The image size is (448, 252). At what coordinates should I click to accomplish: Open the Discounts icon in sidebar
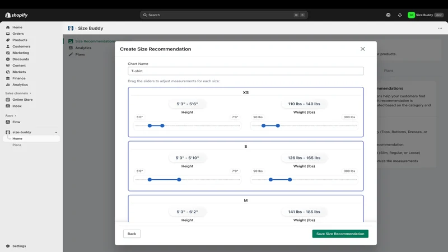pyautogui.click(x=8, y=59)
